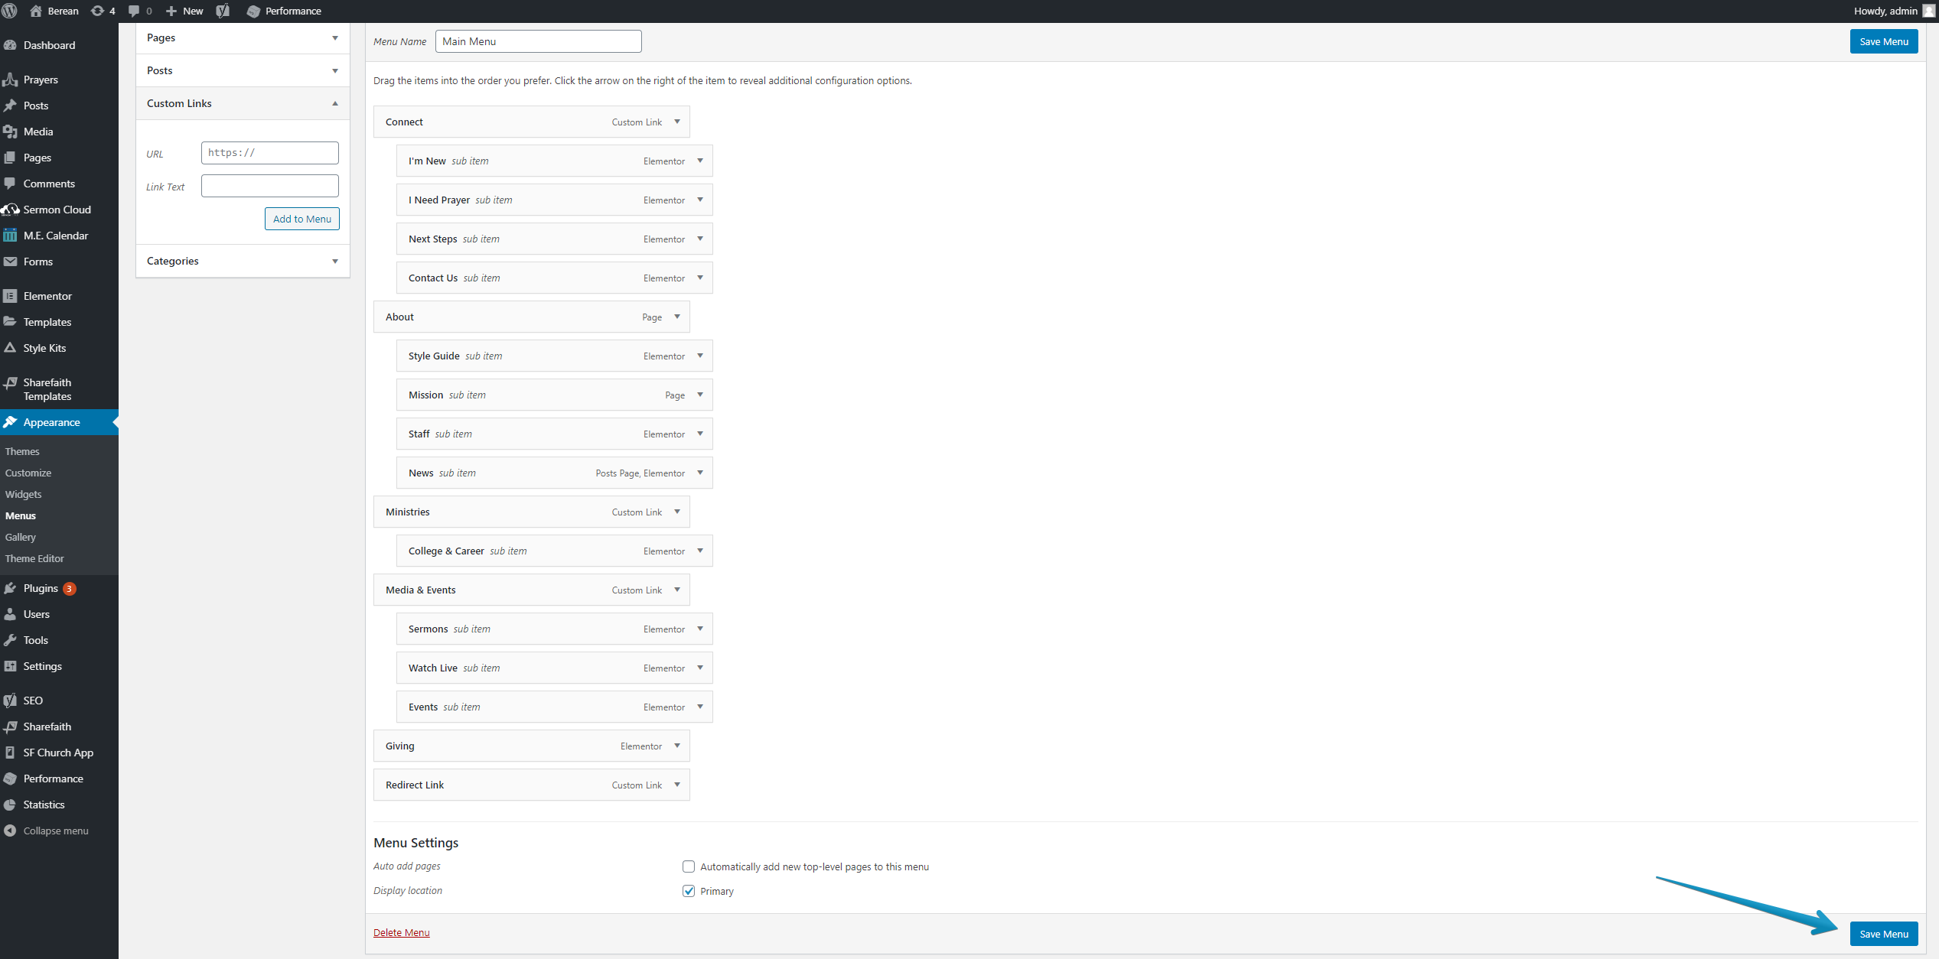The image size is (1939, 959).
Task: Expand the Pages panel
Action: pos(334,37)
